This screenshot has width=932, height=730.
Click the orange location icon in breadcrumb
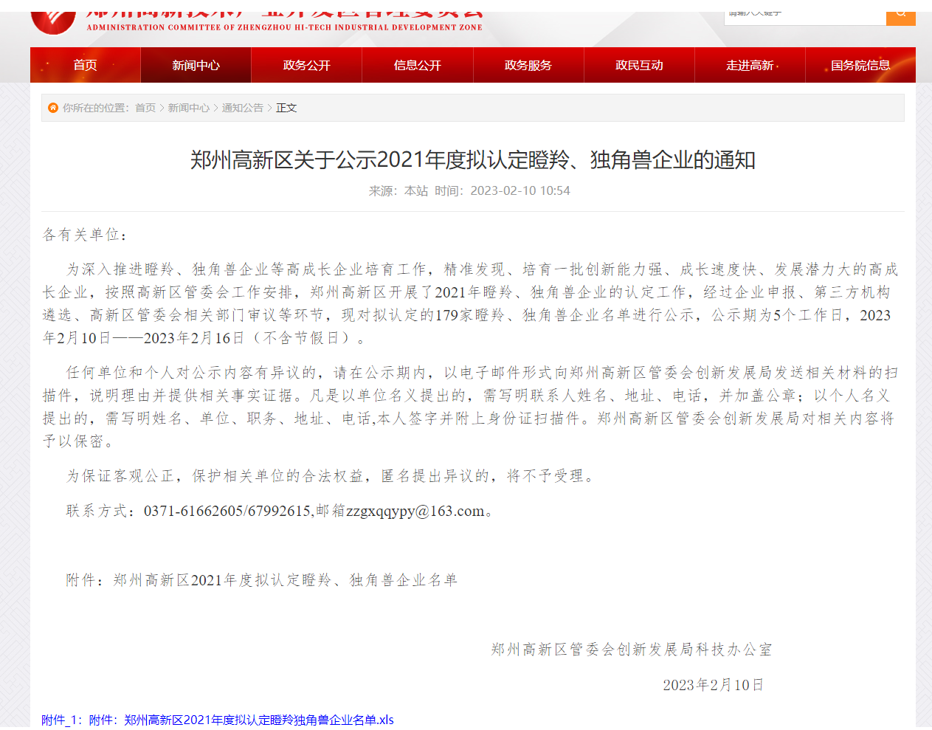point(53,108)
